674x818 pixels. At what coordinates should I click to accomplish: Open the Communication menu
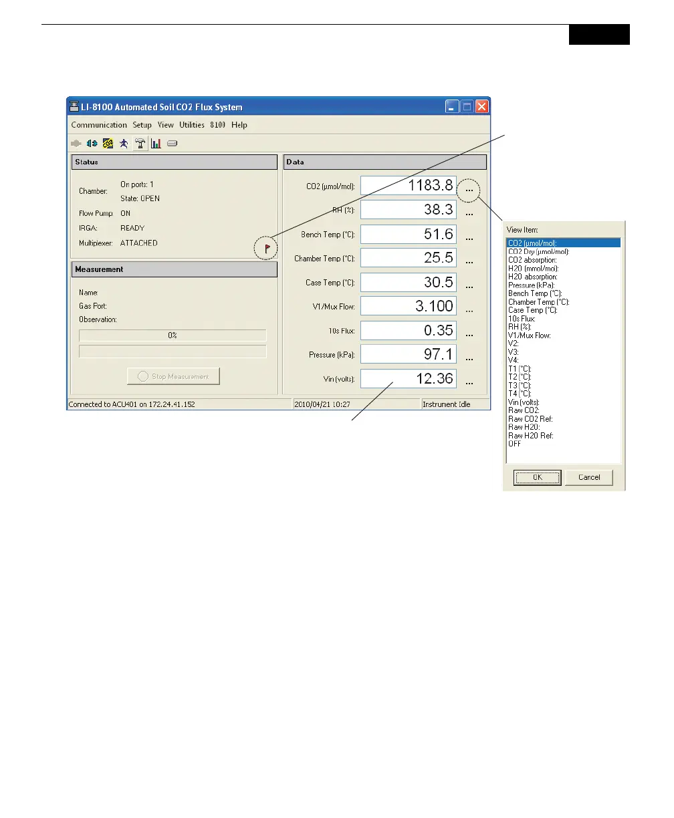99,125
